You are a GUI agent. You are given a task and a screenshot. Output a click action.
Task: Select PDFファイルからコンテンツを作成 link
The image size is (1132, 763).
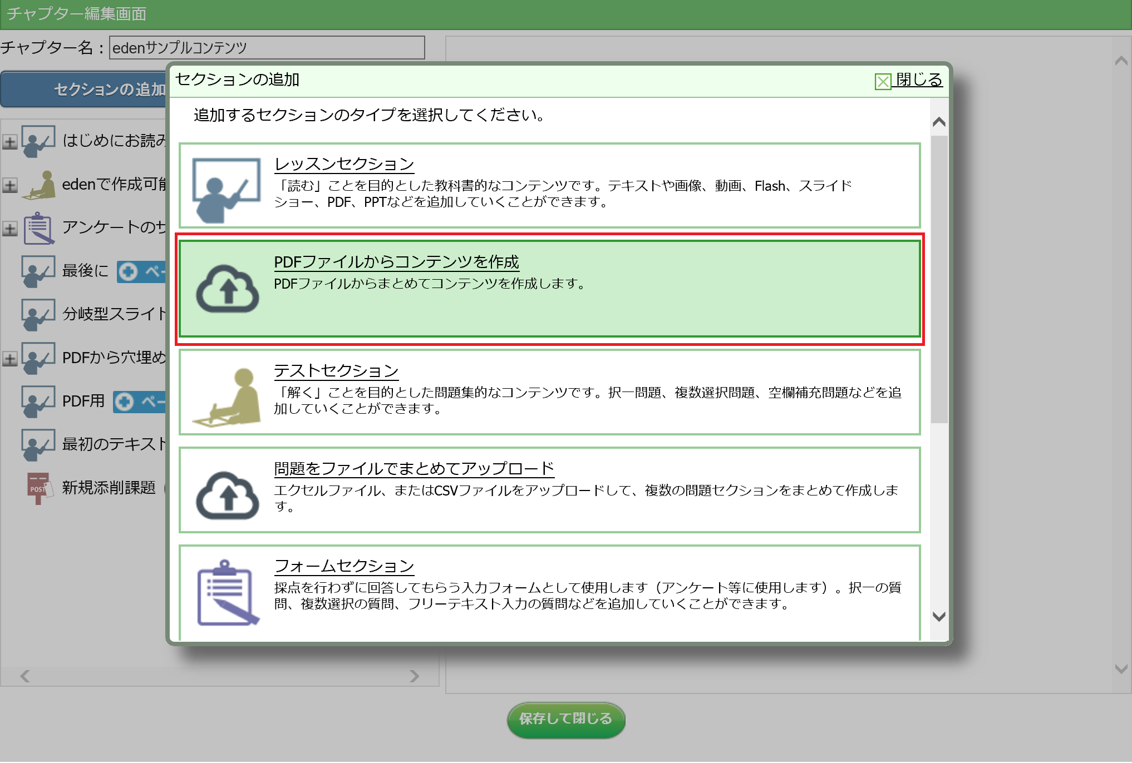[x=396, y=262]
